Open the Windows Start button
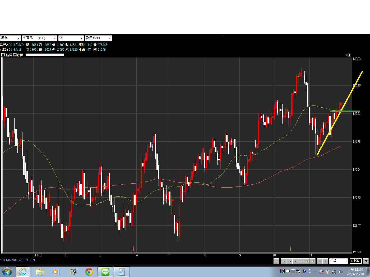Viewport: 370px width, 277px height. coord(7,272)
